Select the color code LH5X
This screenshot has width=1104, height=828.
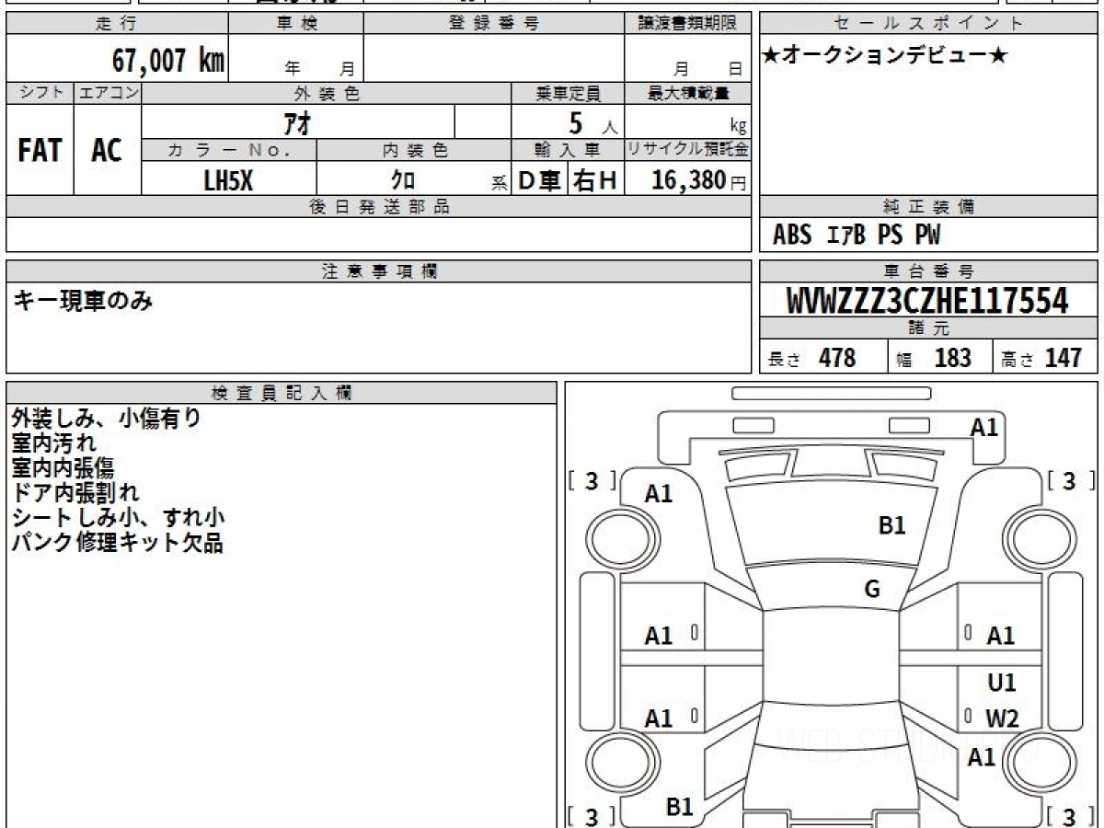pyautogui.click(x=228, y=180)
